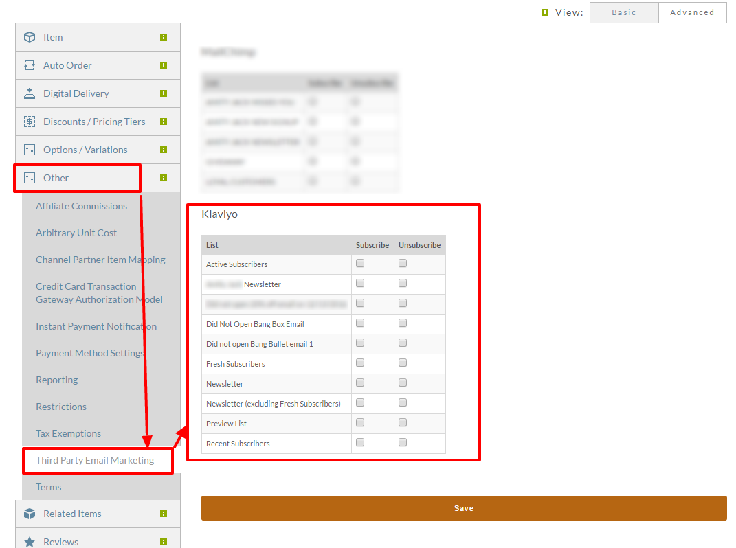
Task: Click the Auto Order cycle icon
Action: pyautogui.click(x=30, y=65)
